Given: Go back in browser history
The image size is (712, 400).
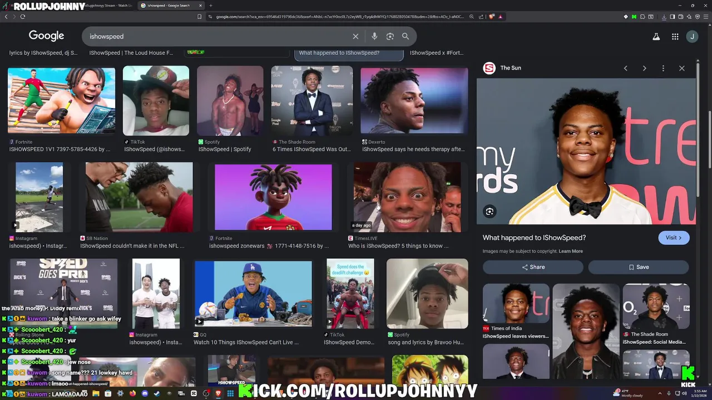Looking at the screenshot, I should pos(6,17).
